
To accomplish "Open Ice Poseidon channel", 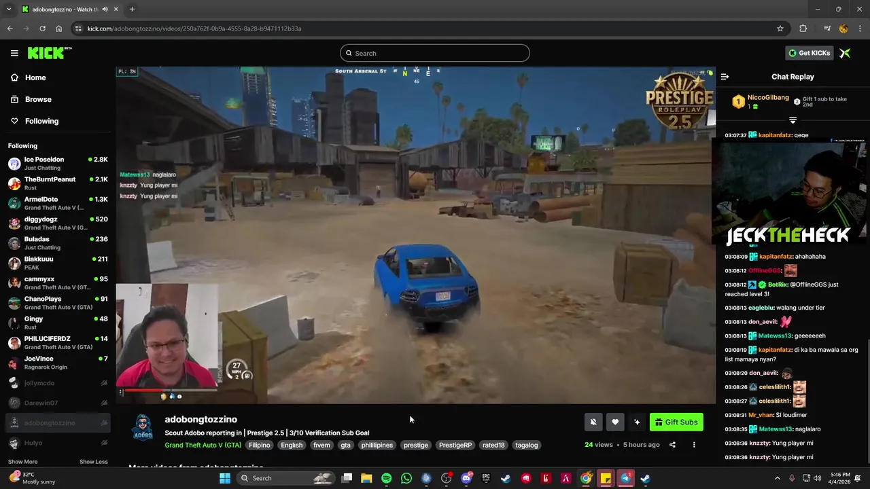I will (x=58, y=163).
